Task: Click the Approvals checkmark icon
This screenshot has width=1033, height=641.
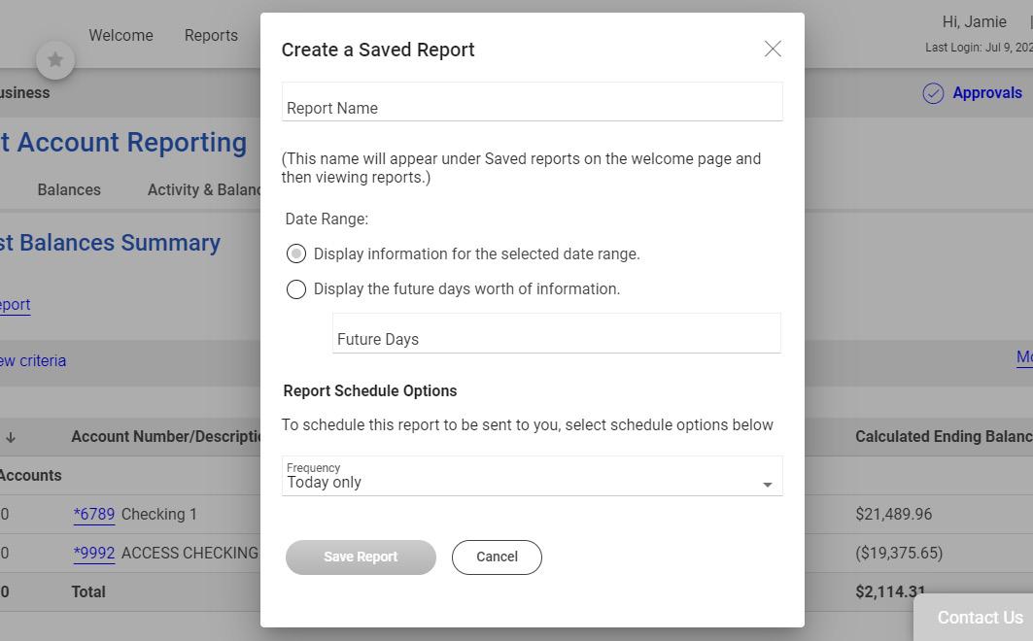Action: click(933, 93)
